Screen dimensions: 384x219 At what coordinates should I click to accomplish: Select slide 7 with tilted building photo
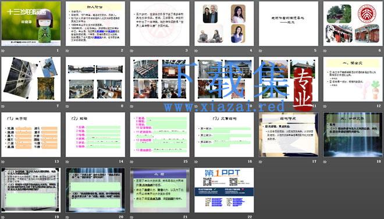pyautogui.click(x=31, y=79)
